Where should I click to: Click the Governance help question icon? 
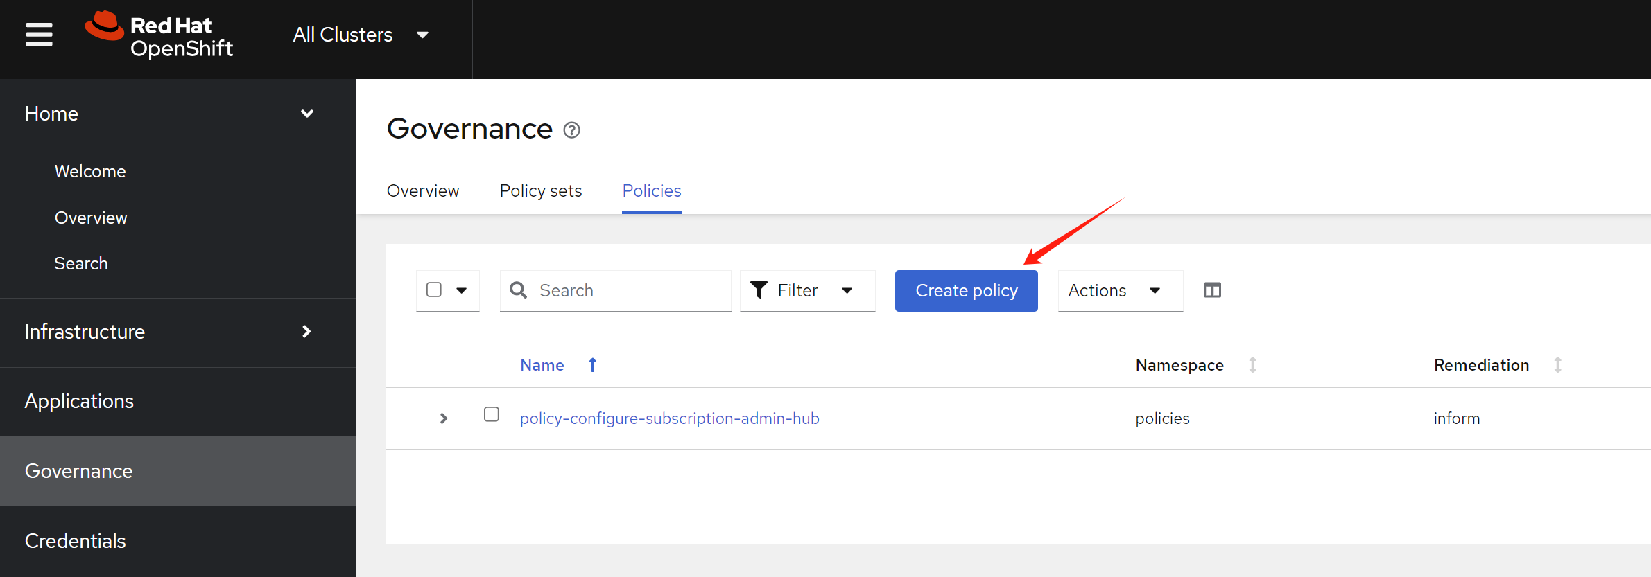pos(571,130)
